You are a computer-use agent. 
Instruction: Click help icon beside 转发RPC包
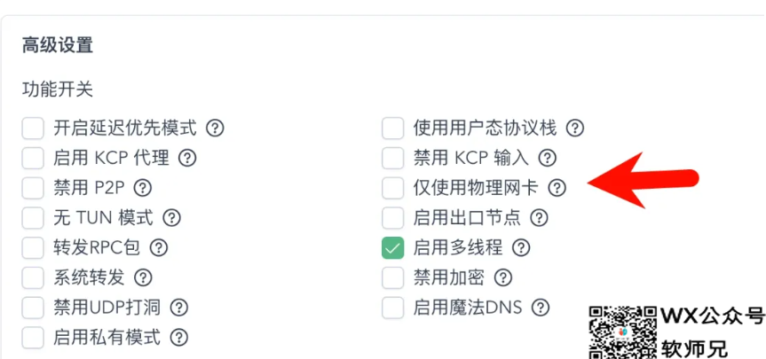[159, 248]
